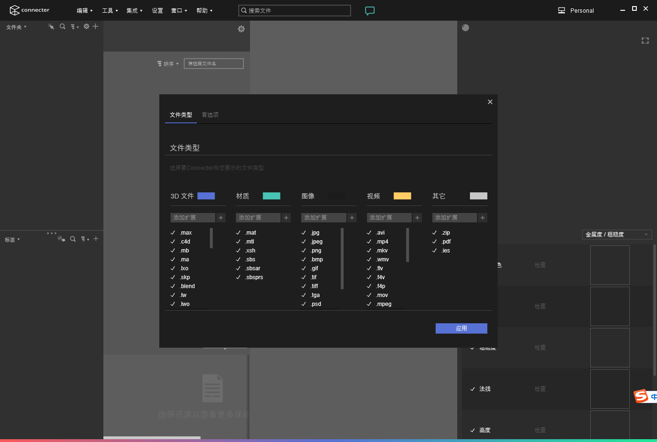Click the 应用 button to apply file types
The height and width of the screenshot is (442, 657).
(x=461, y=328)
